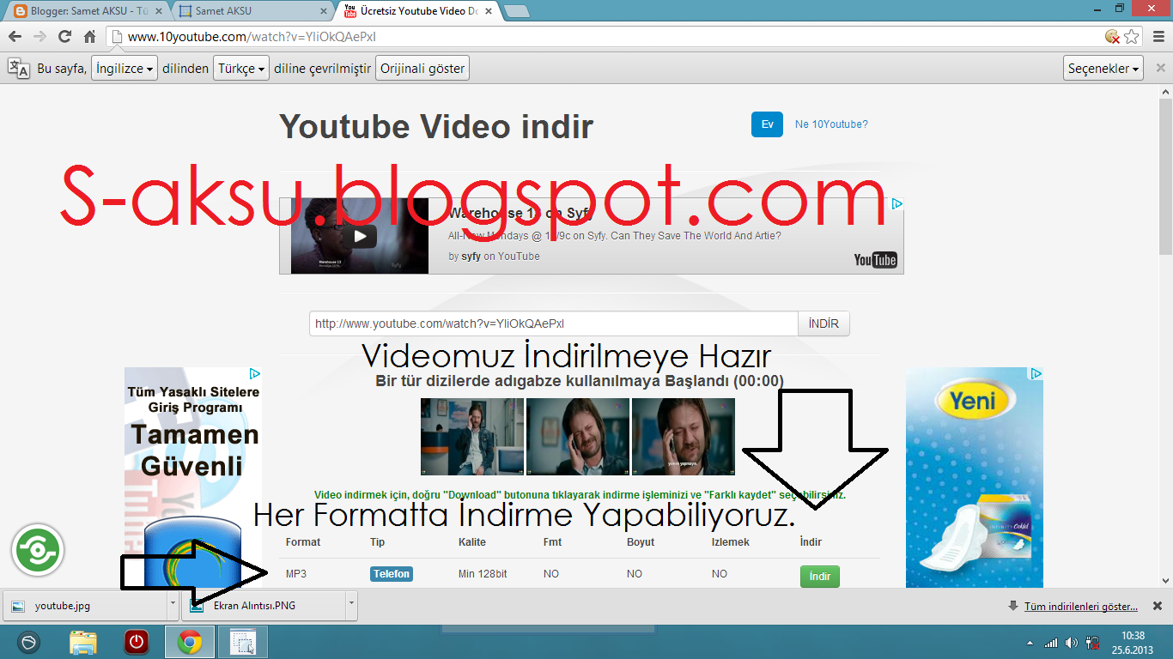Click the Min 128bit quality value
This screenshot has width=1173, height=659.
point(483,574)
